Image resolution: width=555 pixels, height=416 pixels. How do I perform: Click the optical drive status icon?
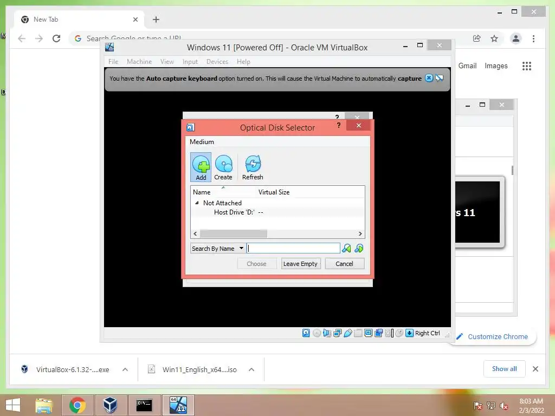coord(317,333)
